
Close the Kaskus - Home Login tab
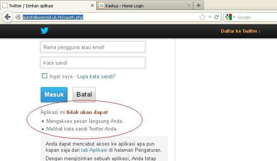pyautogui.click(x=189, y=5)
